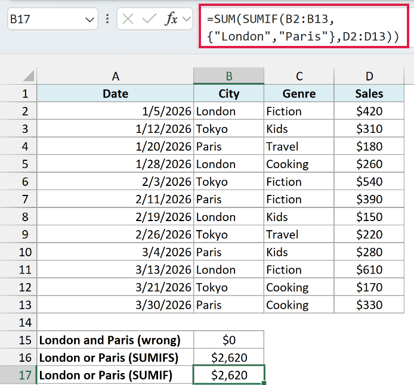Select the $420 sales cell
The height and width of the screenshot is (385, 414).
(x=369, y=111)
